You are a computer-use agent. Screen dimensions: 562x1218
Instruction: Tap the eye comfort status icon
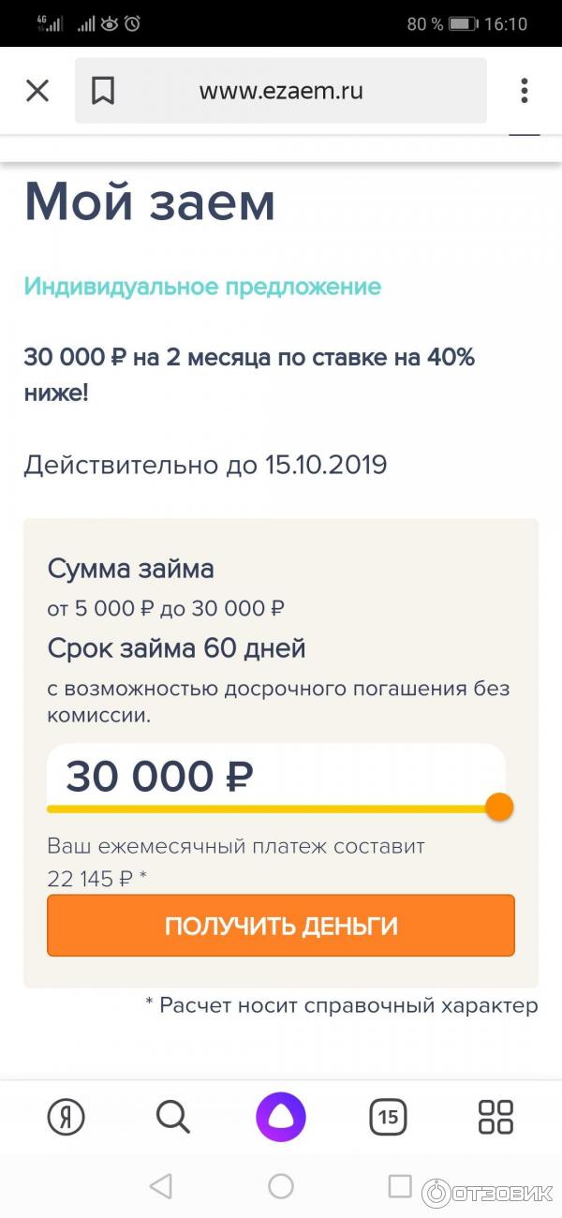coord(110,24)
